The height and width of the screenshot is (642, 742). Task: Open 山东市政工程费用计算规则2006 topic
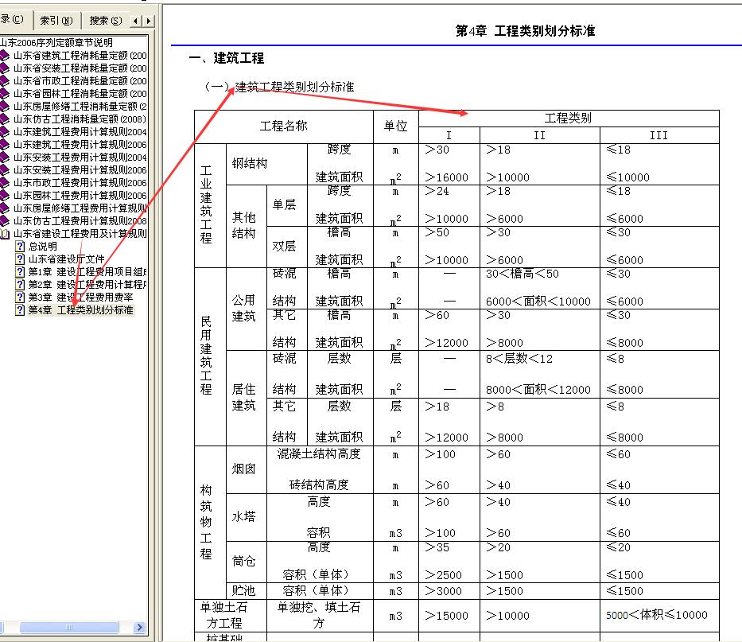coord(80,183)
